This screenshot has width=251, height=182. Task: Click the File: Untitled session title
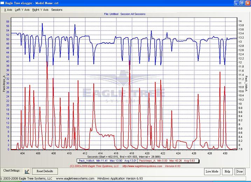tap(125, 14)
